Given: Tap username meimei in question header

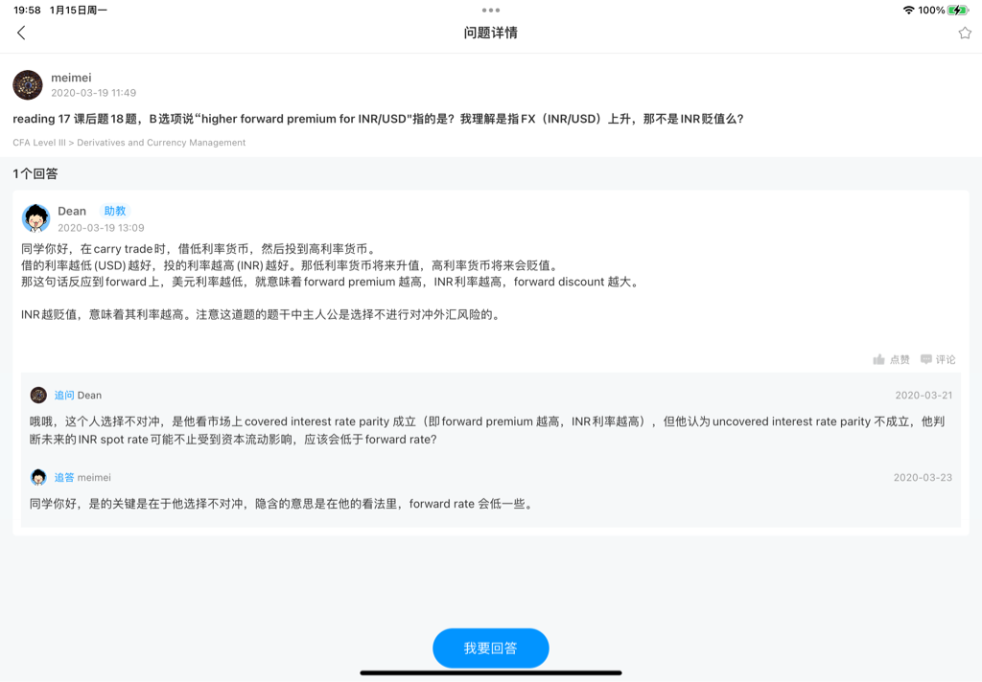Looking at the screenshot, I should pos(71,78).
